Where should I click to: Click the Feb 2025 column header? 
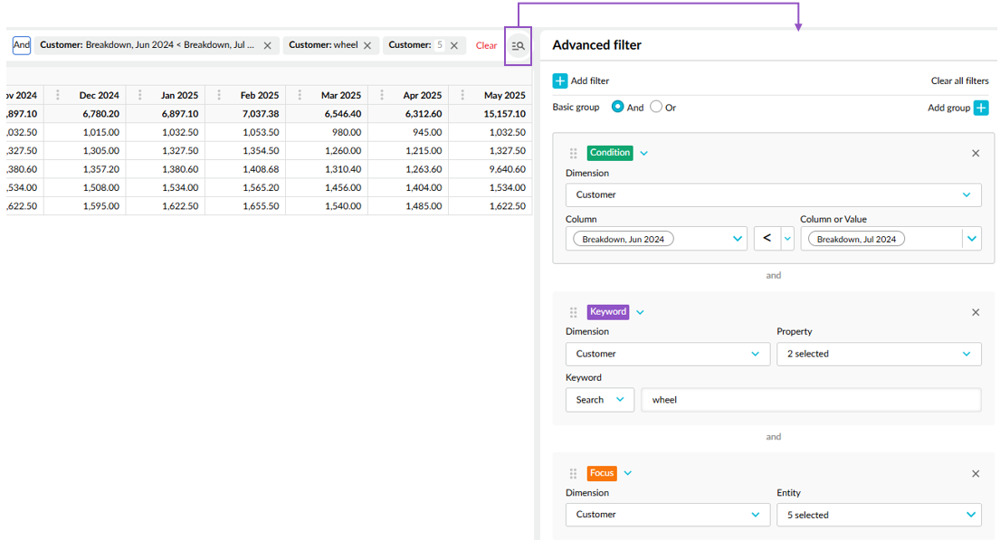(260, 95)
